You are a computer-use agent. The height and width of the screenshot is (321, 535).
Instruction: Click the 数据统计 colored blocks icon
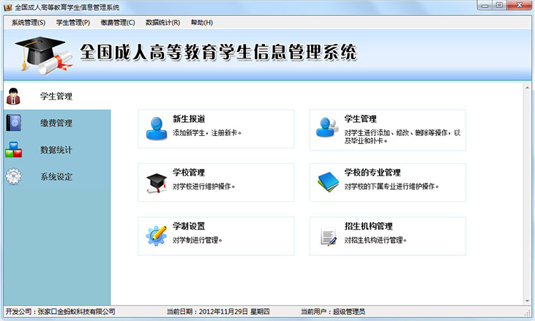click(14, 150)
